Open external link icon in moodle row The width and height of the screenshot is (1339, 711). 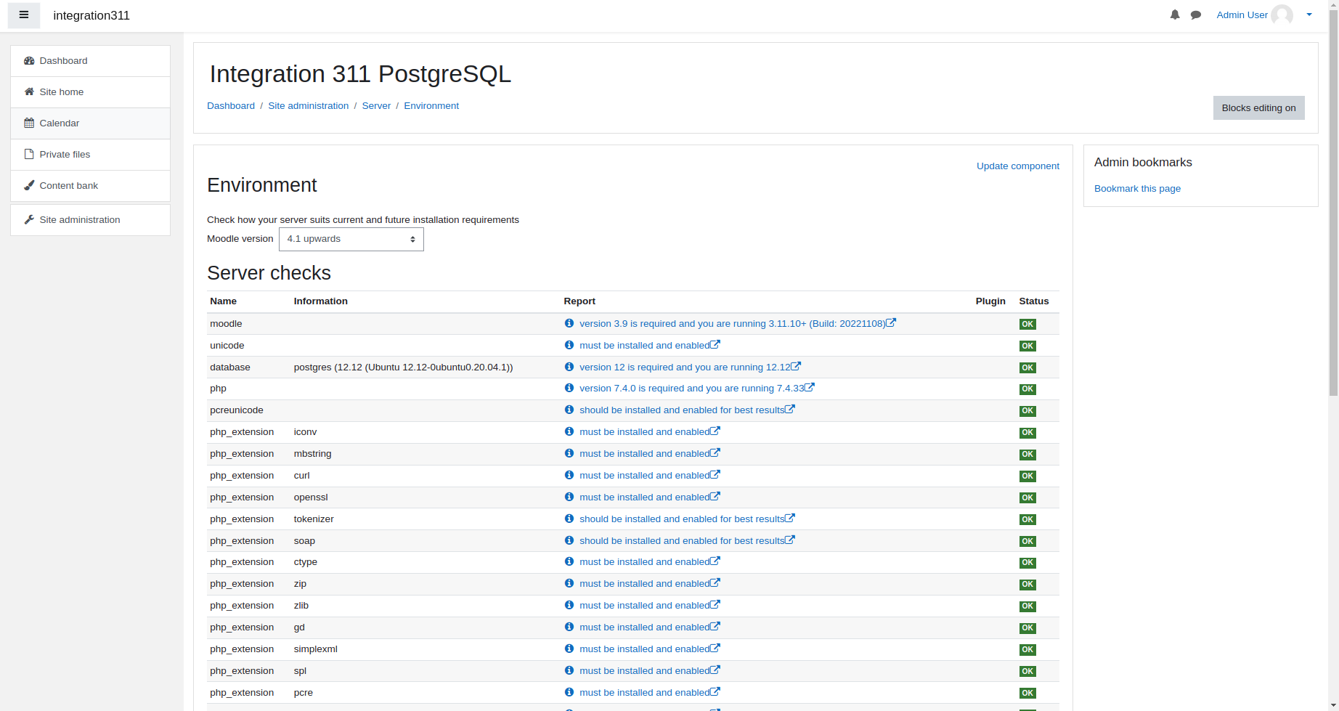tap(891, 322)
